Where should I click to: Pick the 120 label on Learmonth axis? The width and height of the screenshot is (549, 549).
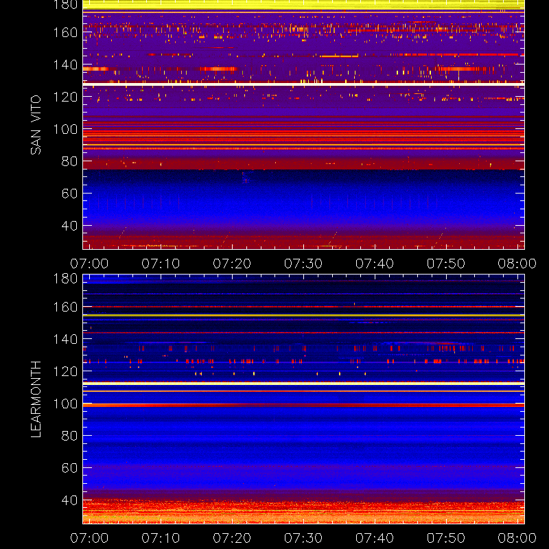pyautogui.click(x=65, y=371)
